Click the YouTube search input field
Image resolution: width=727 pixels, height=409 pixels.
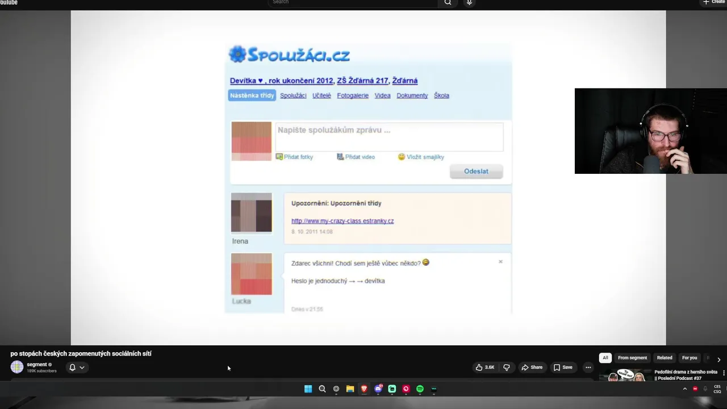354,2
